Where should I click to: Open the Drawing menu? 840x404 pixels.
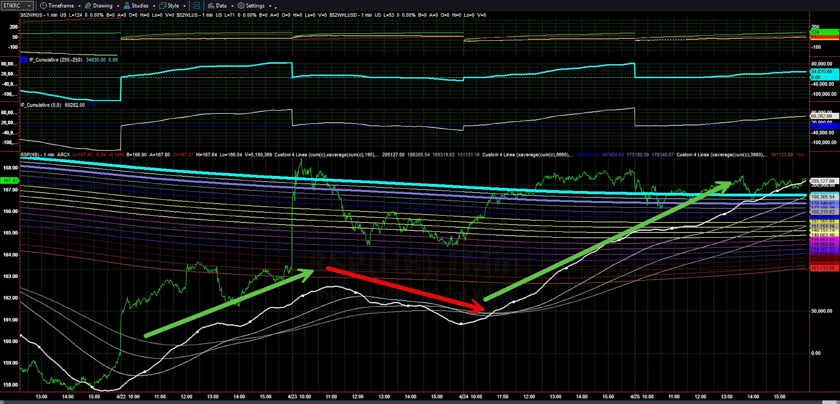[103, 6]
